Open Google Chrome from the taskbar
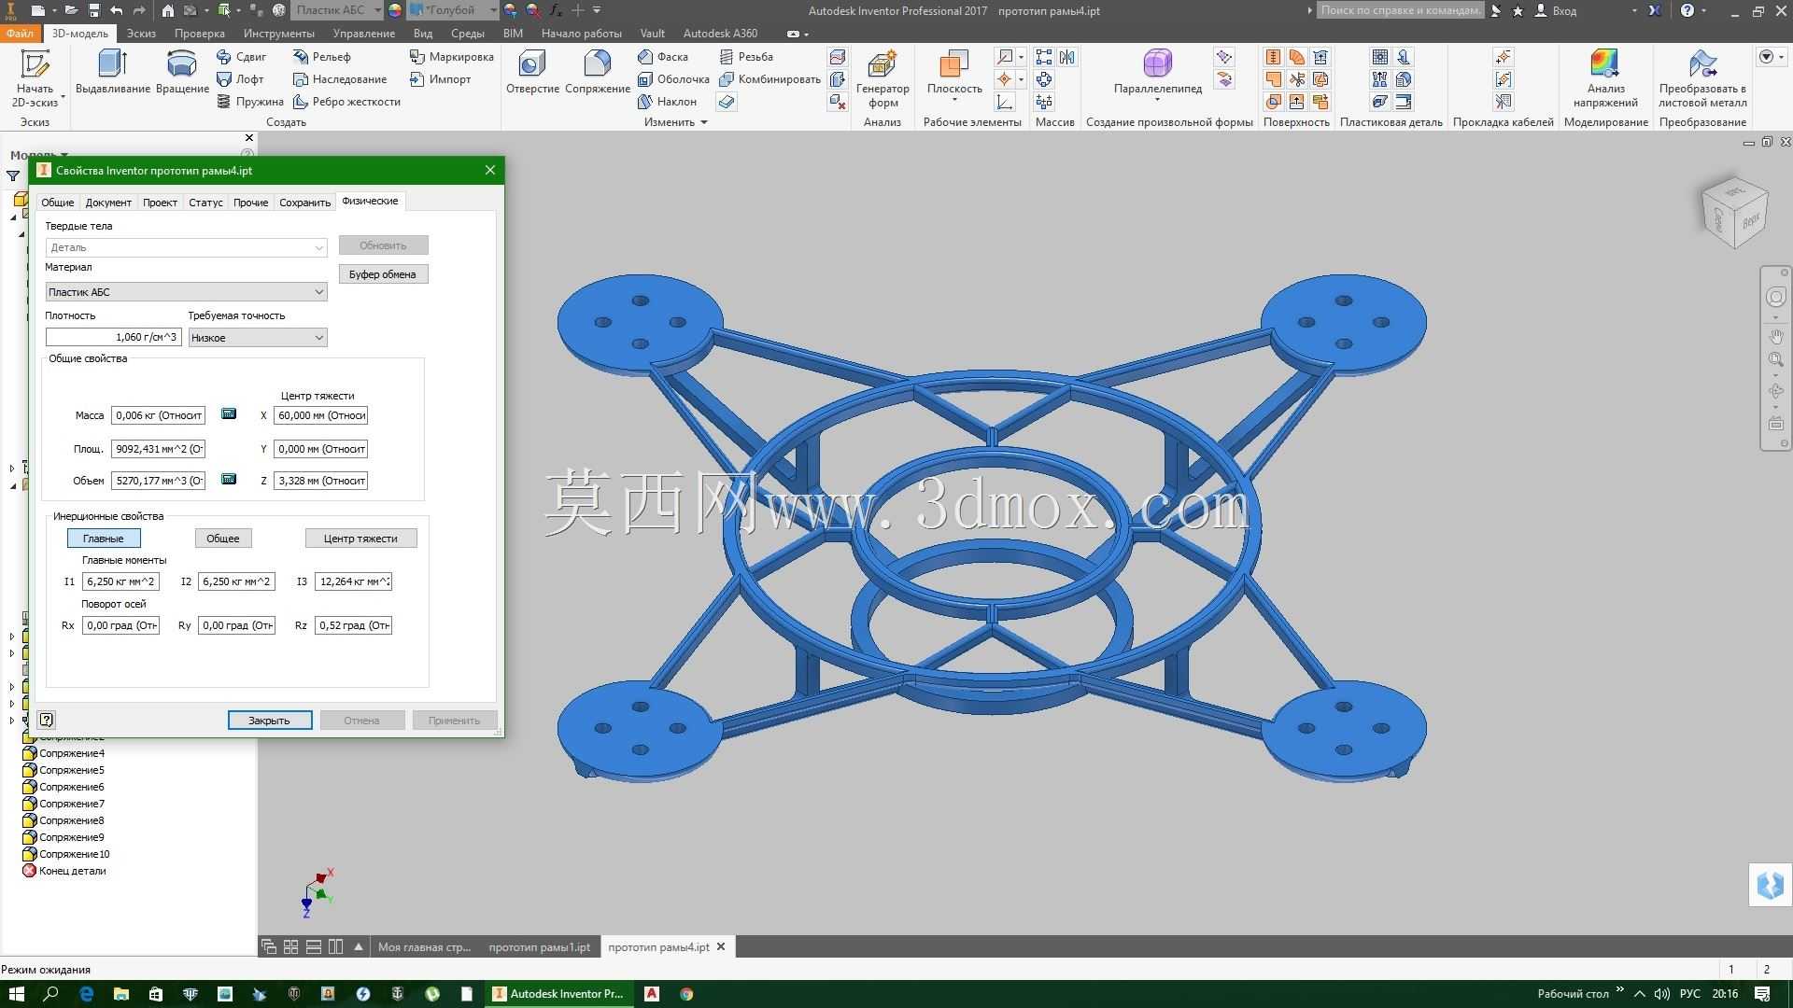1793x1008 pixels. pyautogui.click(x=686, y=994)
